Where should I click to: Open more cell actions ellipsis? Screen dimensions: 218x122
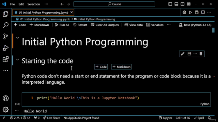tap(195, 54)
